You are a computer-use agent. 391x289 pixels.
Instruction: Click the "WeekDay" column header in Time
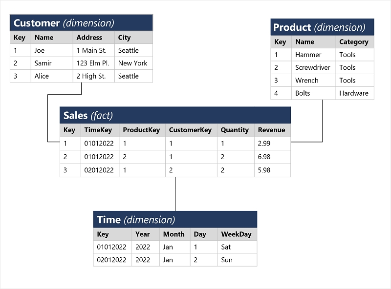point(236,234)
